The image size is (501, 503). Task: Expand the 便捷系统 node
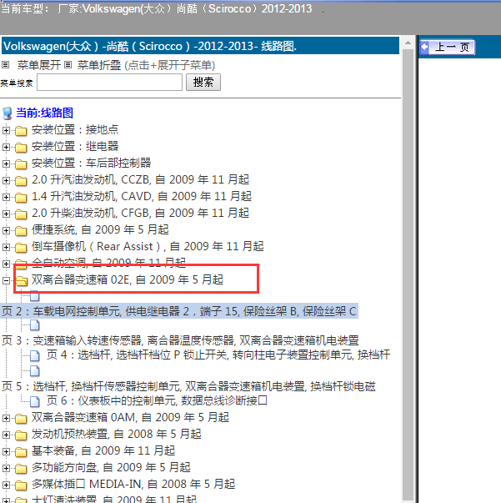coord(6,231)
